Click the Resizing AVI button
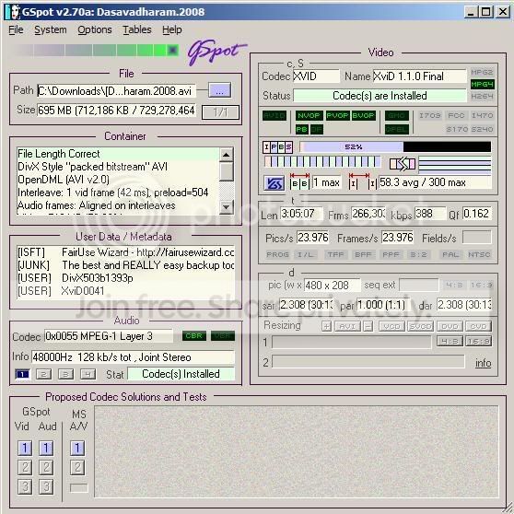 tap(347, 326)
